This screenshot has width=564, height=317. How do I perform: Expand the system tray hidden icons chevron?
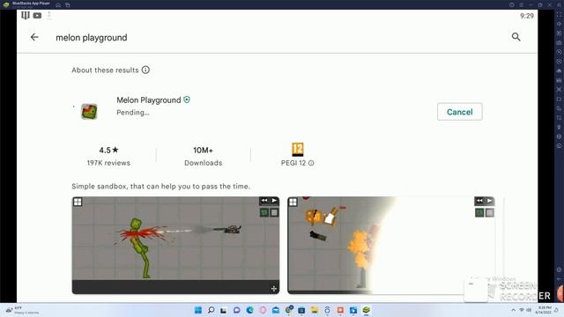coord(513,310)
